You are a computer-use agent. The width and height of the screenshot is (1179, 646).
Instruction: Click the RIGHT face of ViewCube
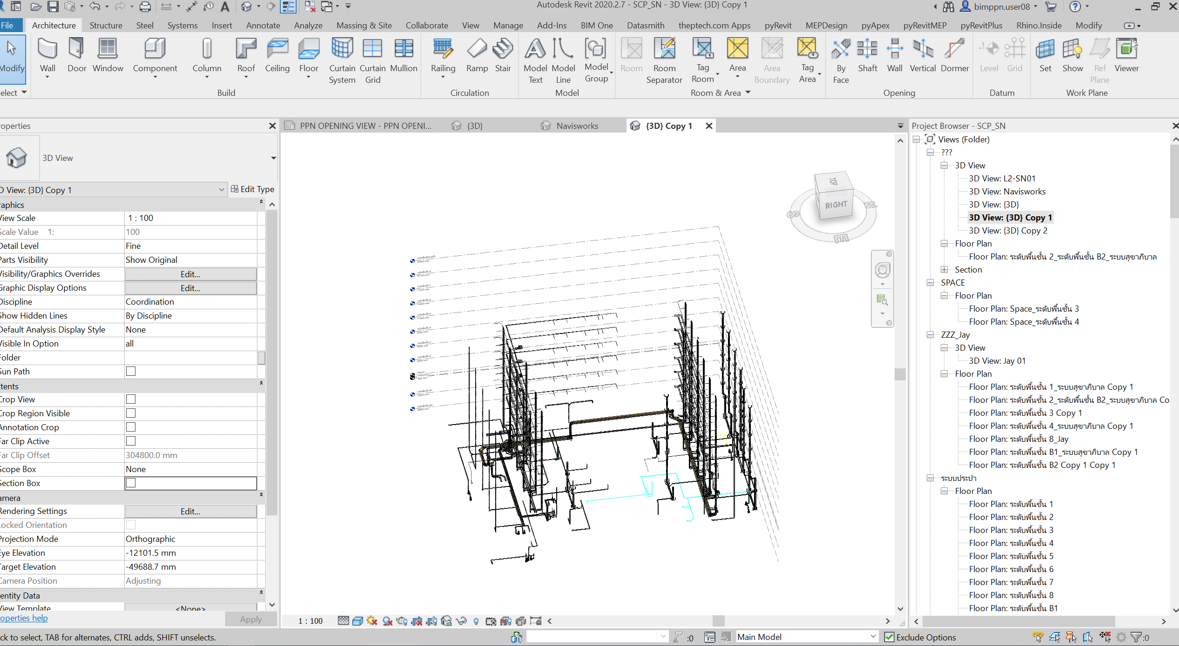coord(836,205)
